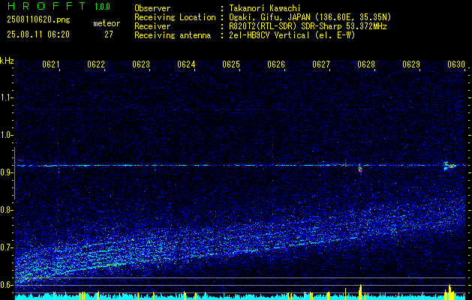
Task: Click the Receiver label
Action: 152,26
